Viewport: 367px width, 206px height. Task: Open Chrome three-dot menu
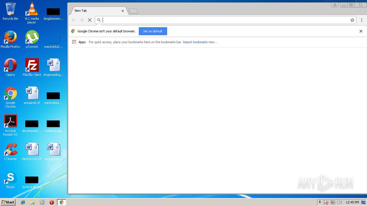point(362,20)
